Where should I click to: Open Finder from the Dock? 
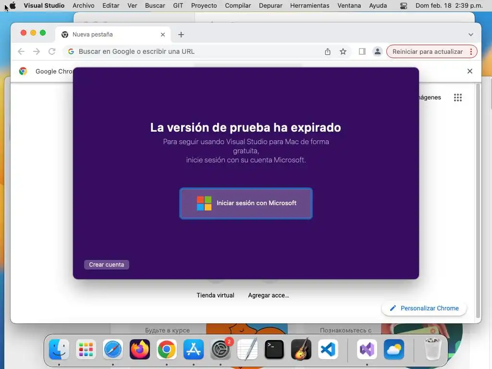click(x=59, y=349)
